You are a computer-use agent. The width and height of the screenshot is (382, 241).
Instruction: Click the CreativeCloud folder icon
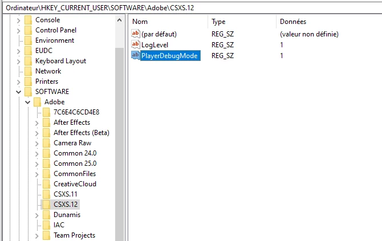pos(46,184)
